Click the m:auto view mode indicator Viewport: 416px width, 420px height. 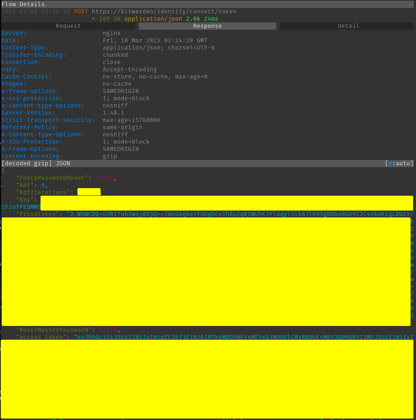399,164
